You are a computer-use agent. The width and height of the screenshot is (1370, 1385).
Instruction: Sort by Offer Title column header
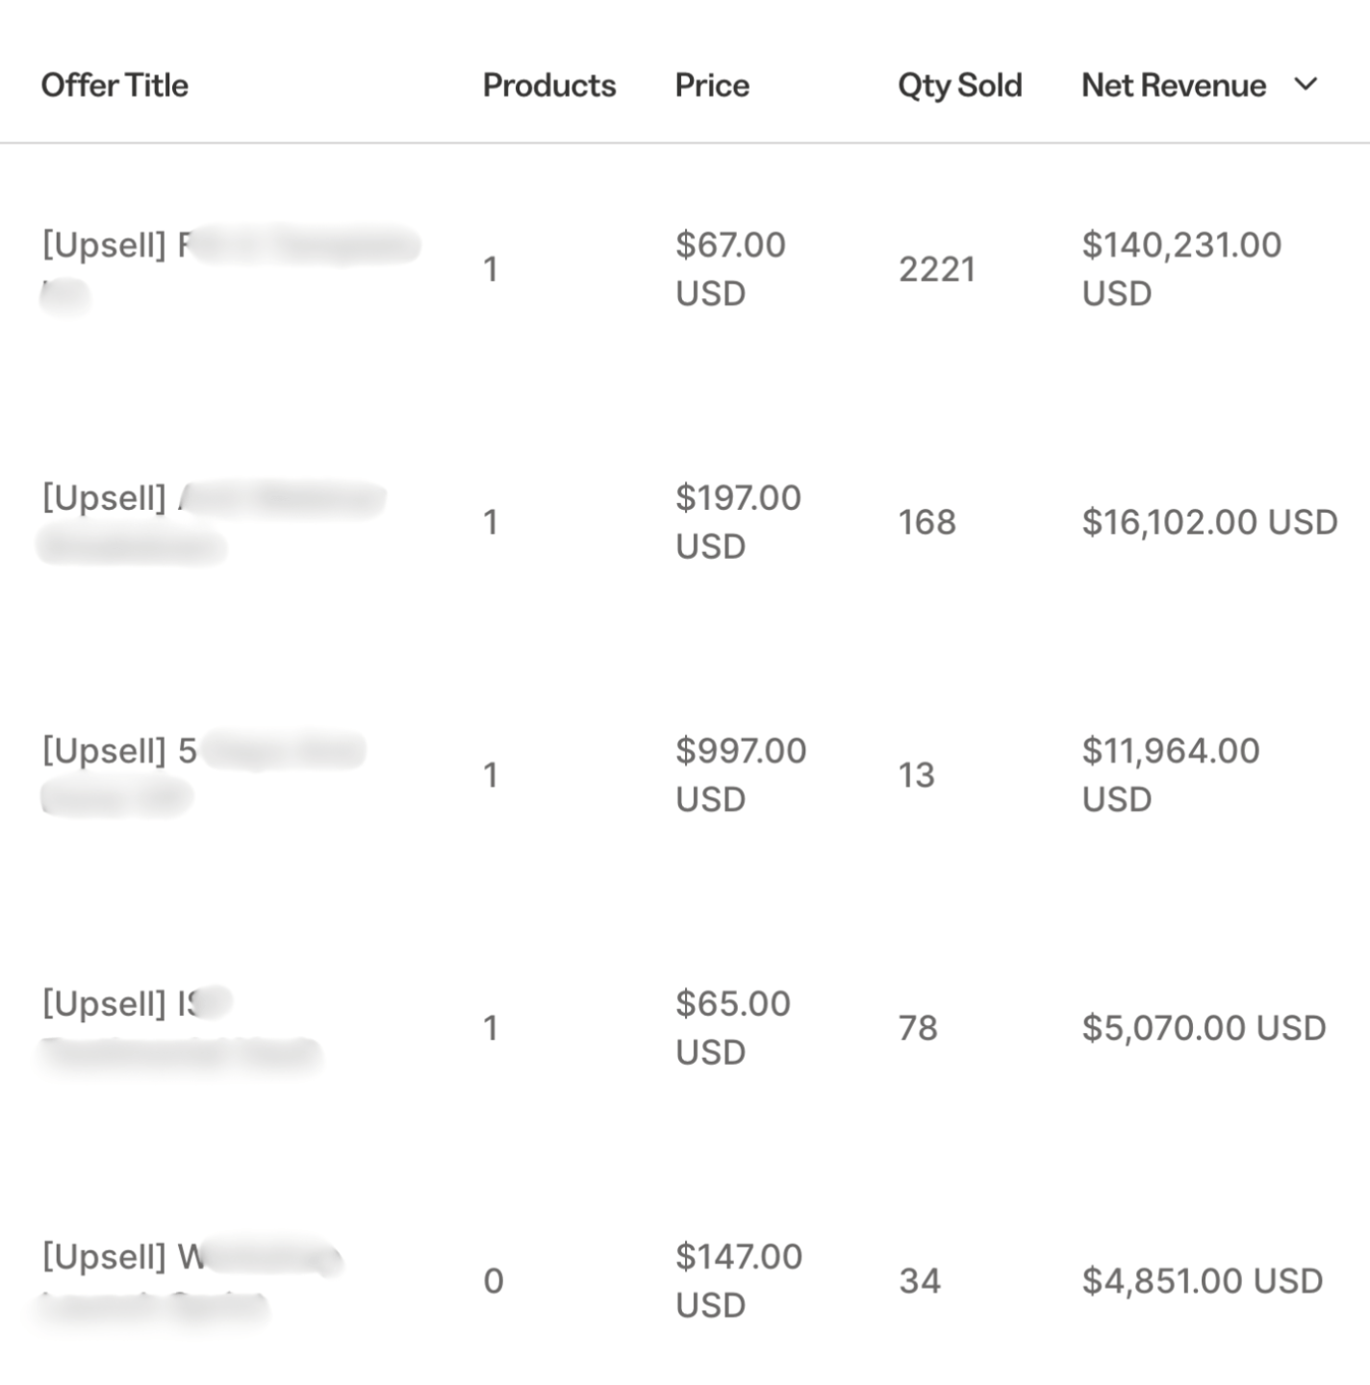114,86
